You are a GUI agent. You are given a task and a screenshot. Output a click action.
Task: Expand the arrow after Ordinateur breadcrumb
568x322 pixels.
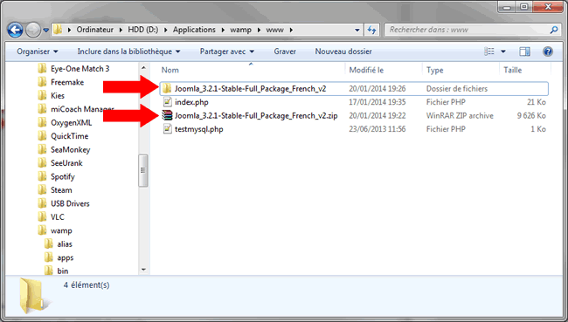click(121, 30)
